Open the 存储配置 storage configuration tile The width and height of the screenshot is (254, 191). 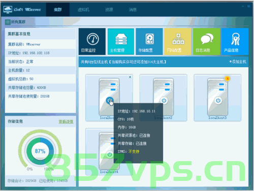click(x=149, y=42)
